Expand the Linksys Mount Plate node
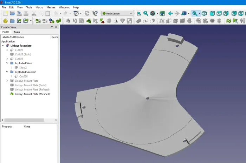The image size is (246, 163). tap(7, 81)
